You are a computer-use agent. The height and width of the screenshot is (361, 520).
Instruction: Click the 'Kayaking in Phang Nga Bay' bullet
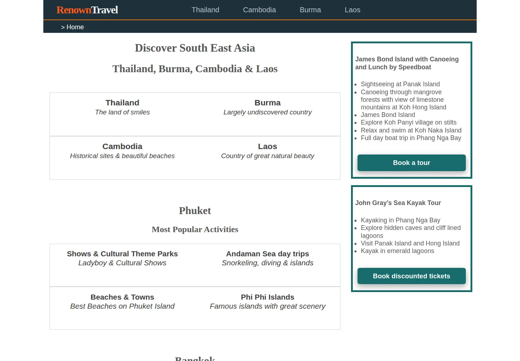[400, 220]
